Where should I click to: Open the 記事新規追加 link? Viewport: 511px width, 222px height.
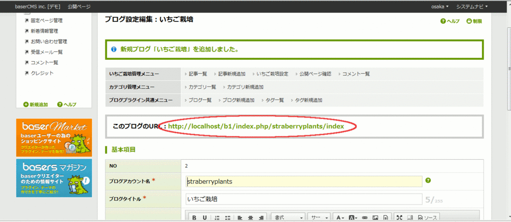[x=232, y=74]
